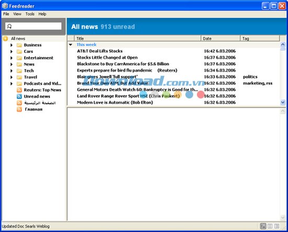Open 'Blair gives Jowell full support' article
Image resolution: width=288 pixels, height=232 pixels.
tap(107, 77)
